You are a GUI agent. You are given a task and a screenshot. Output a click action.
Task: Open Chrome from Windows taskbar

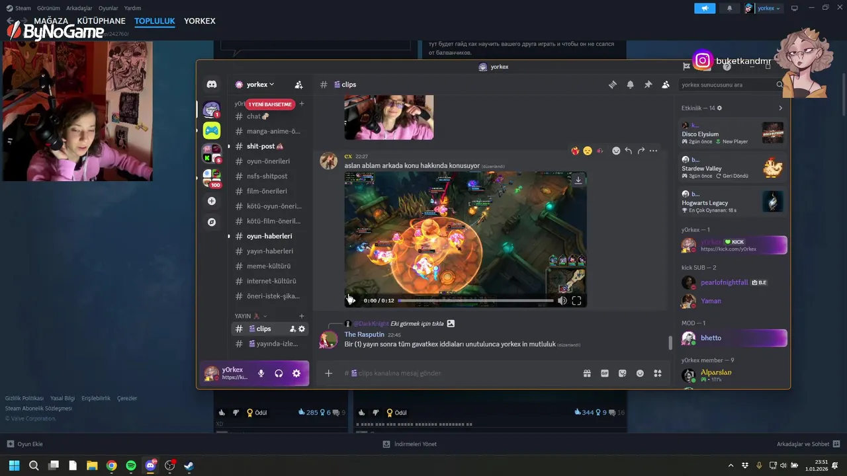pyautogui.click(x=111, y=465)
